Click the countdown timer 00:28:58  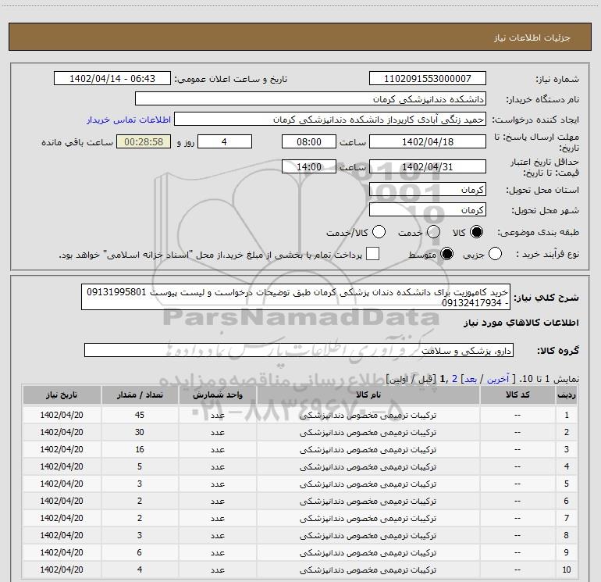(144, 141)
